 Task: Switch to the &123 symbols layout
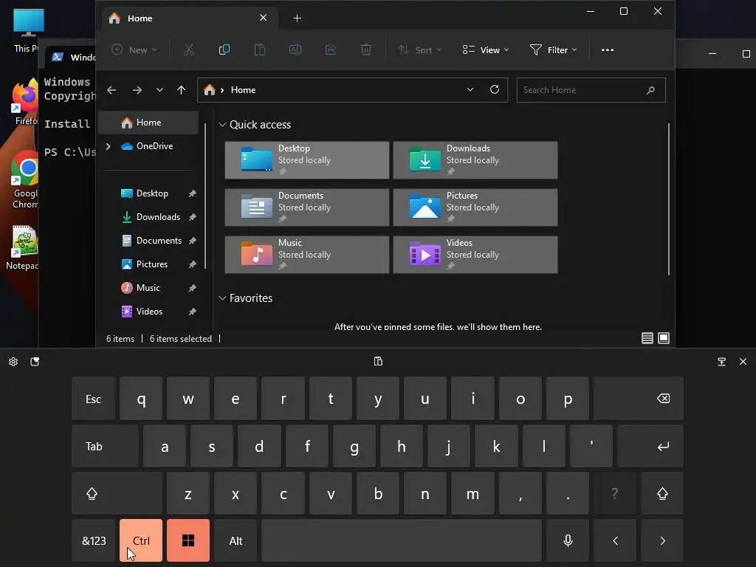[x=94, y=540]
